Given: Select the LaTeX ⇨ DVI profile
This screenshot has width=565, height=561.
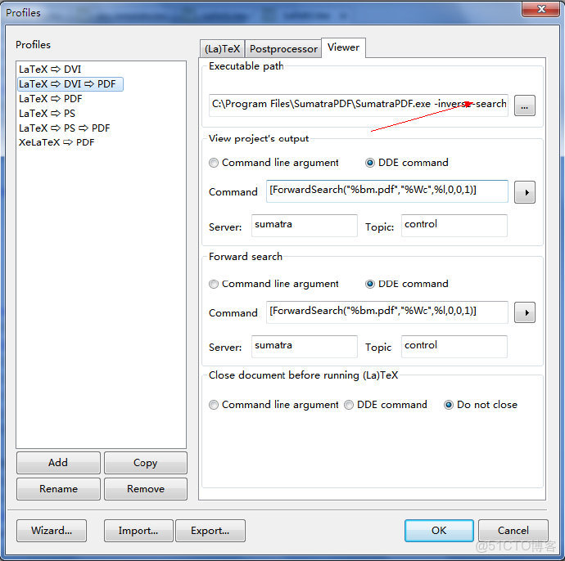Looking at the screenshot, I should pos(50,69).
